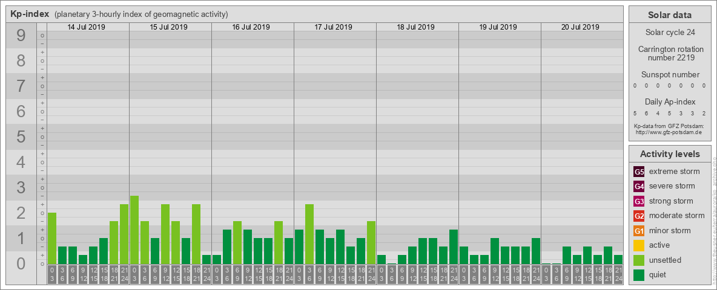This screenshot has width=717, height=290.
Task: Click the light green unsettled swatch
Action: (x=639, y=260)
